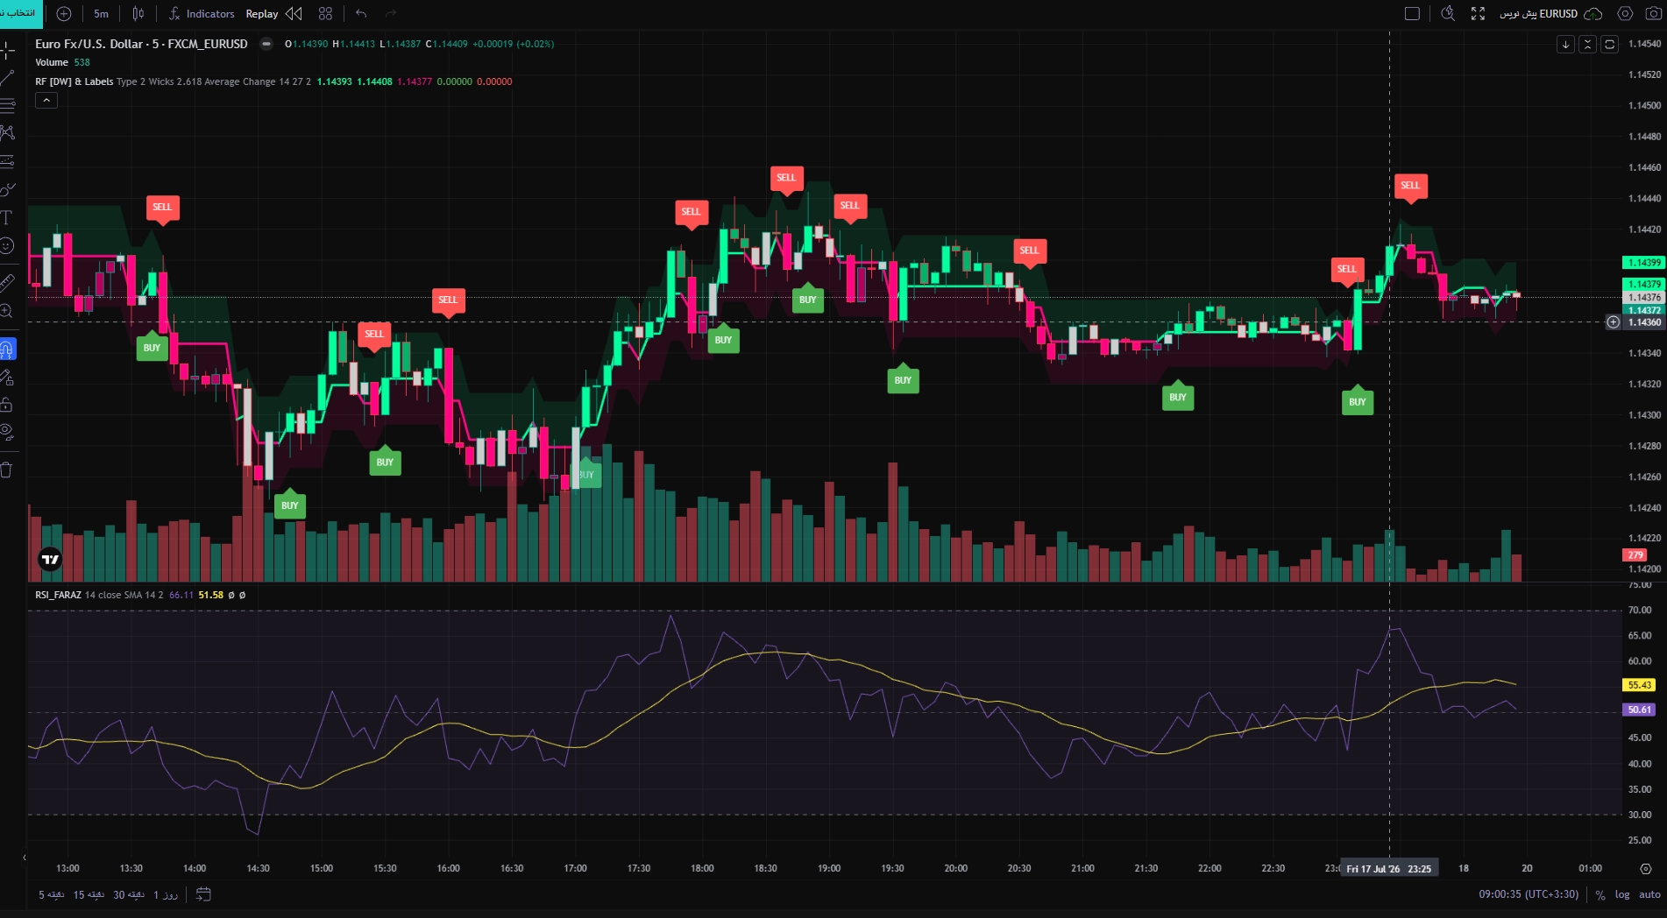Click the cloud save layout icon

tap(1593, 13)
